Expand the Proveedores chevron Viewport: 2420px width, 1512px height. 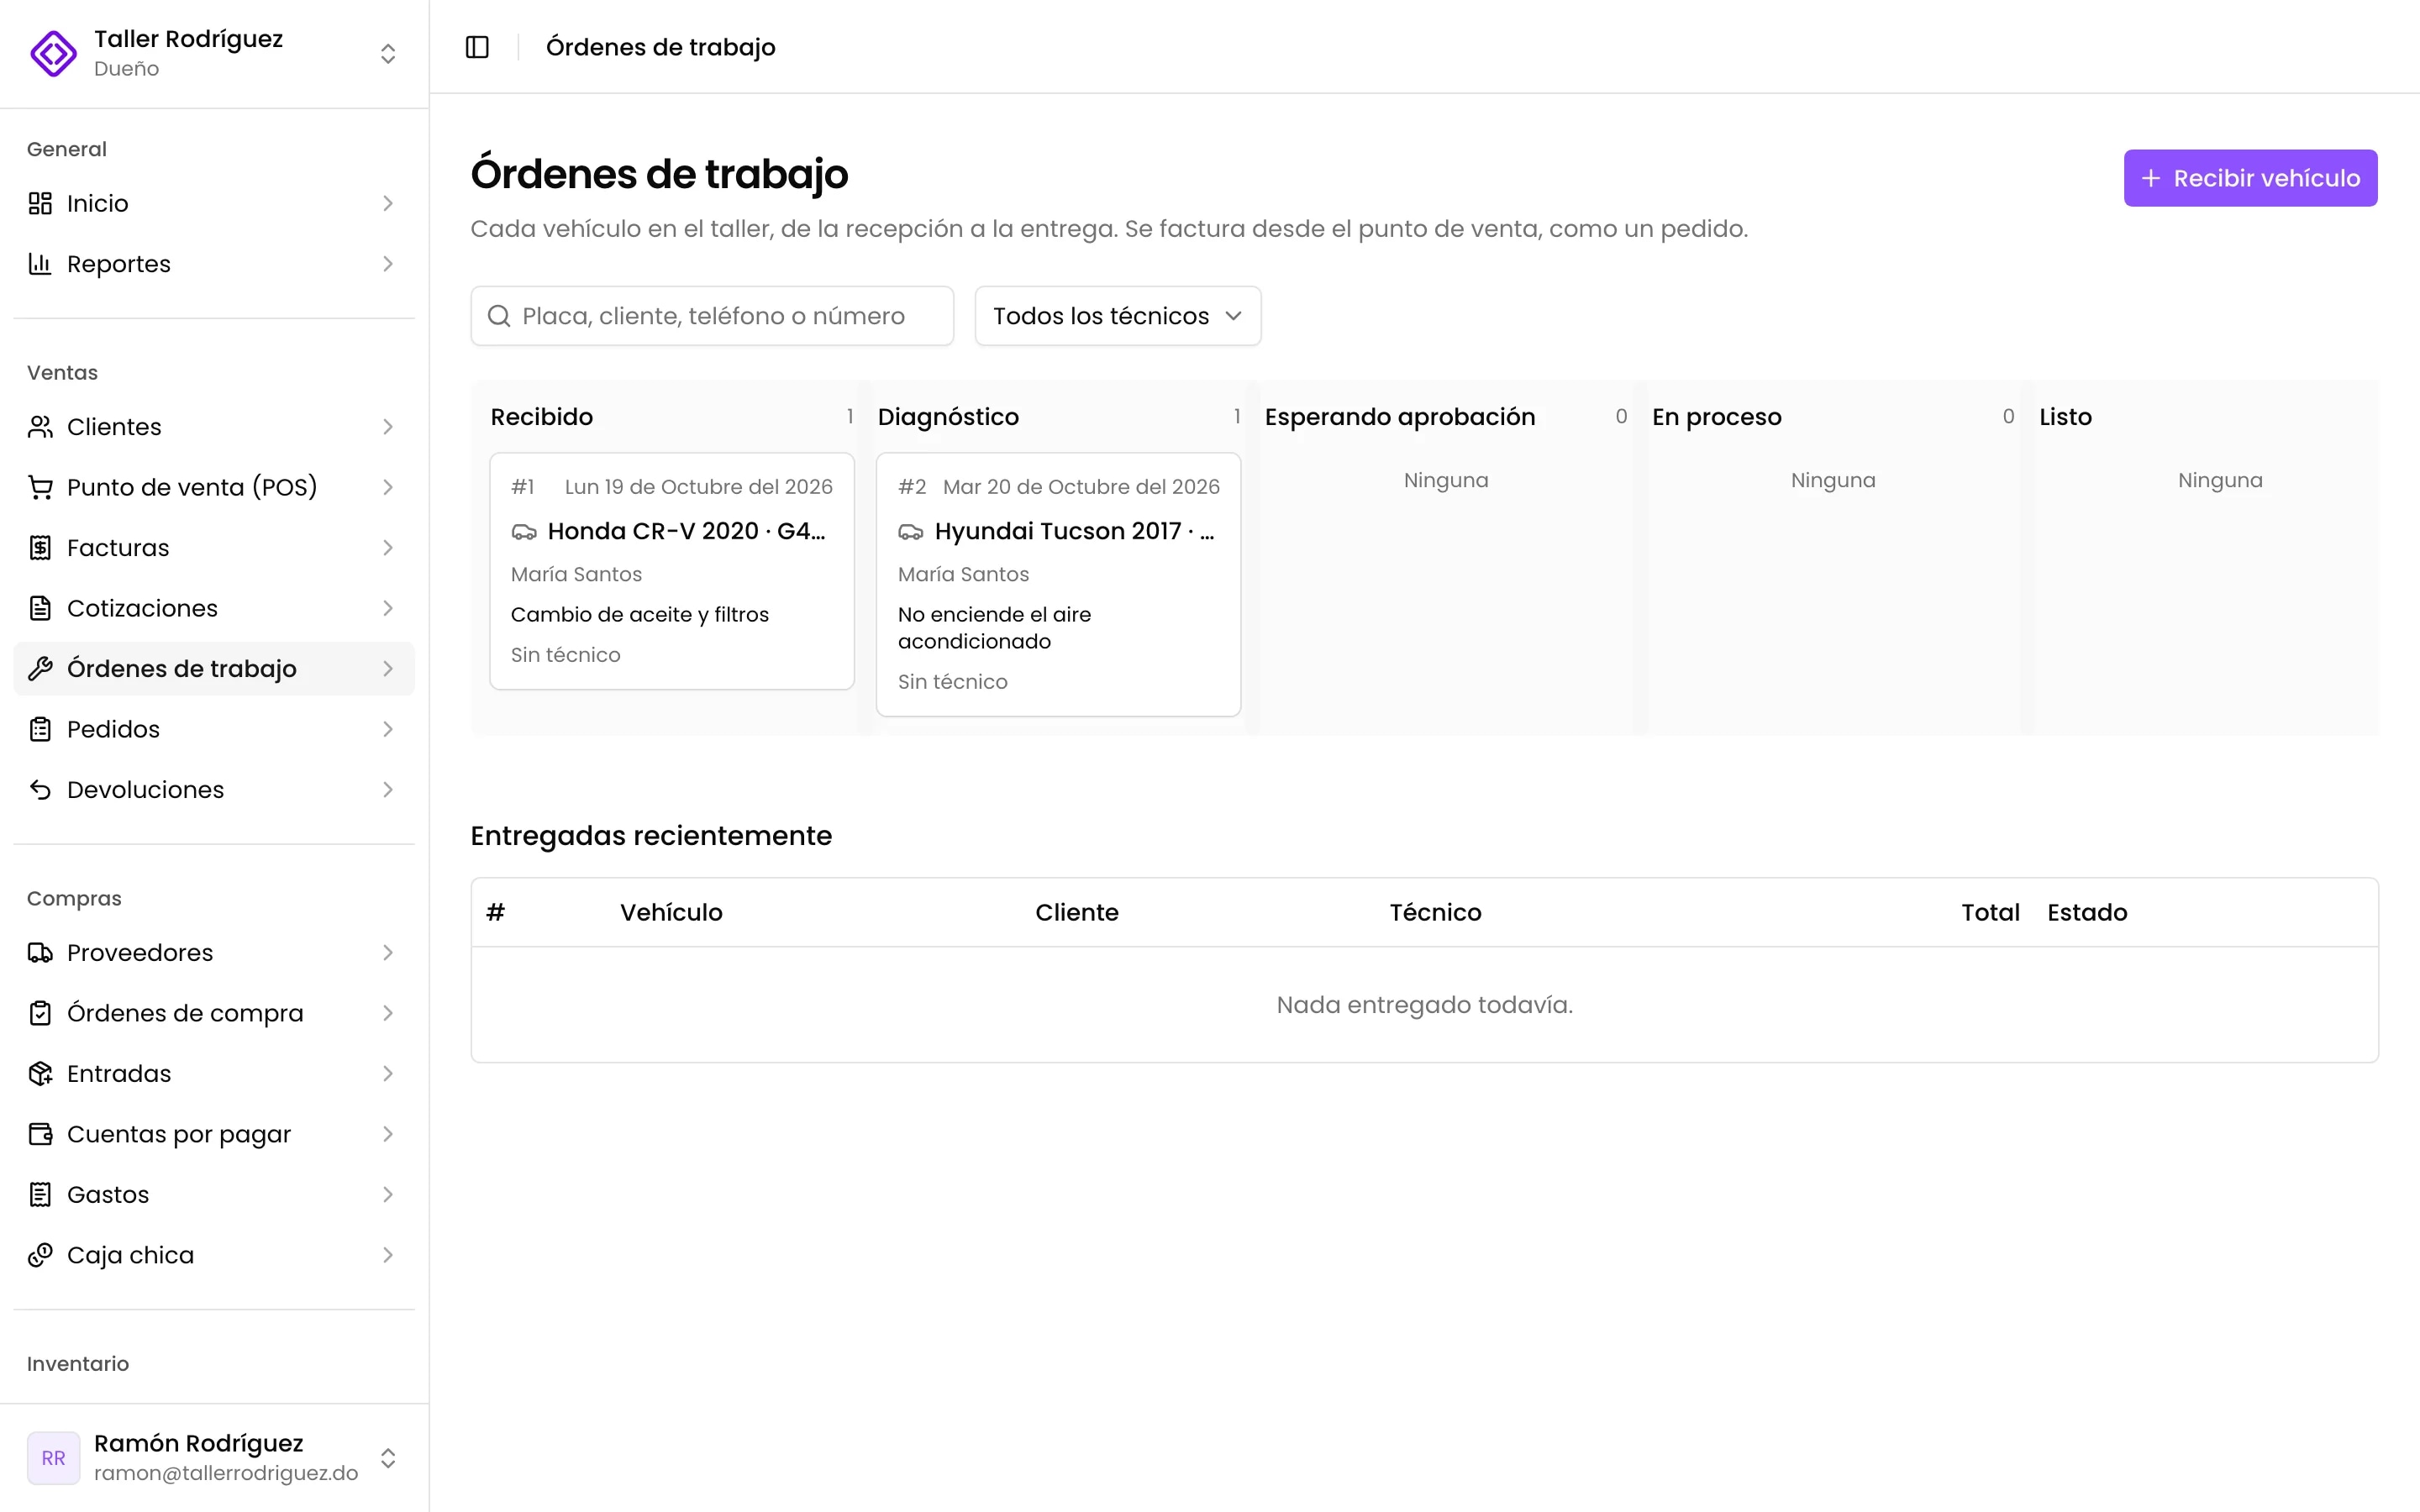(x=388, y=953)
